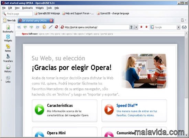Click the green Características play icon
The width and height of the screenshot is (189, 138).
coord(40,110)
